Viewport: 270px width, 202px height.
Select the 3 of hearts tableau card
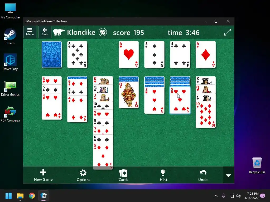pos(154,100)
